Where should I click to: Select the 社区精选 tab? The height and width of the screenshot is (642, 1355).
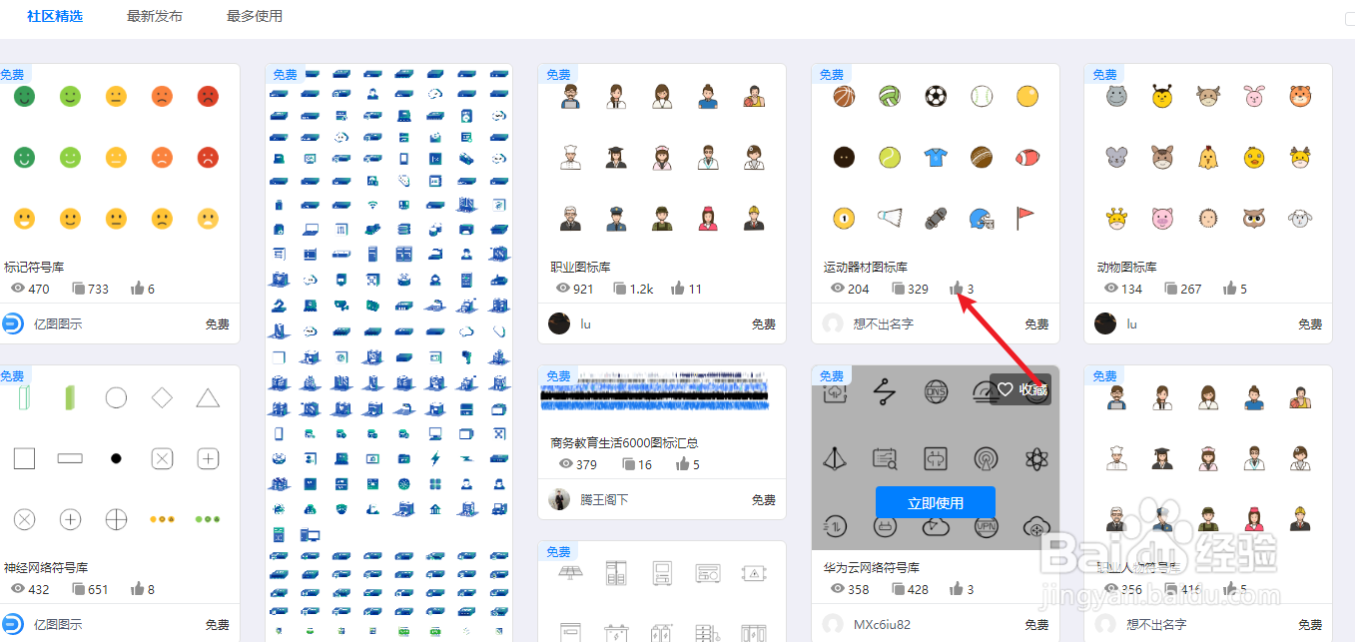(x=55, y=16)
